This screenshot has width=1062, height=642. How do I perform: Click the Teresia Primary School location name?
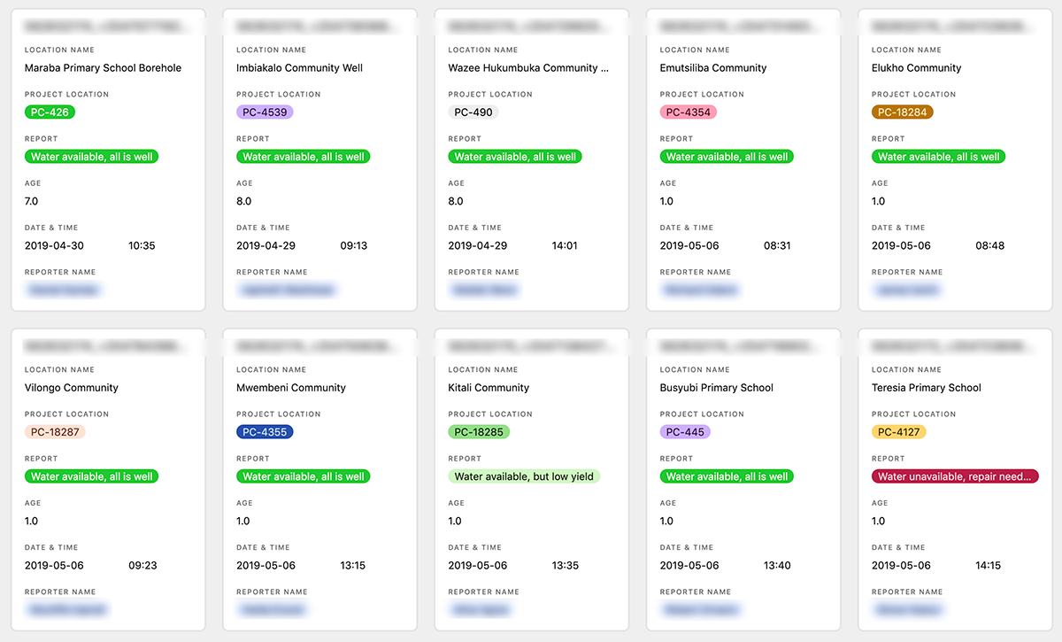pyautogui.click(x=927, y=388)
